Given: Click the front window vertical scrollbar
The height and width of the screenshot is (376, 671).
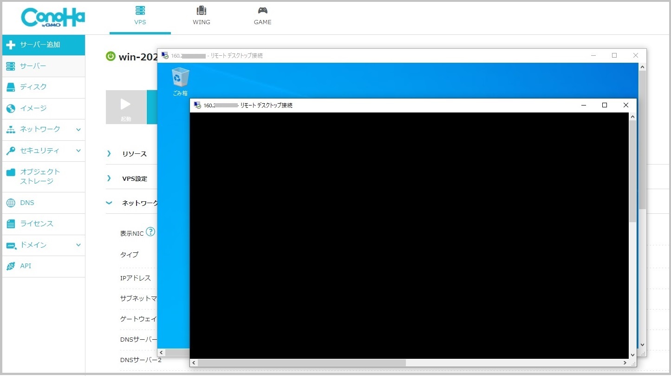Looking at the screenshot, I should click(632, 171).
